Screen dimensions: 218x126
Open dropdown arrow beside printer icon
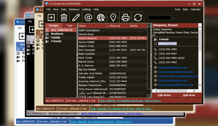point(131,18)
